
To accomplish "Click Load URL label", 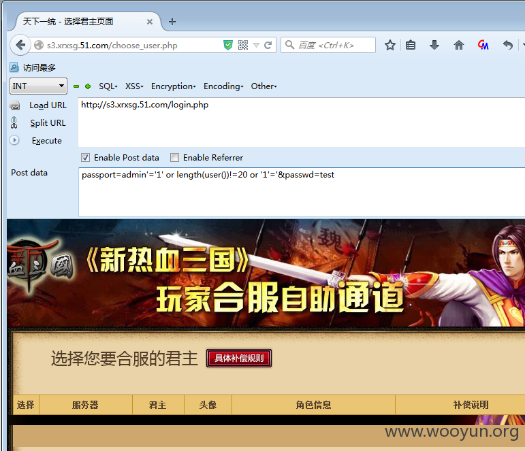I will click(48, 105).
